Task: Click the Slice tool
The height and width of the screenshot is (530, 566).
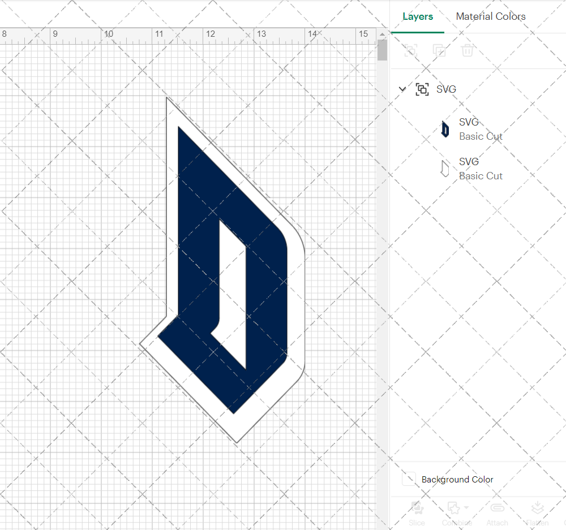Action: click(x=417, y=514)
